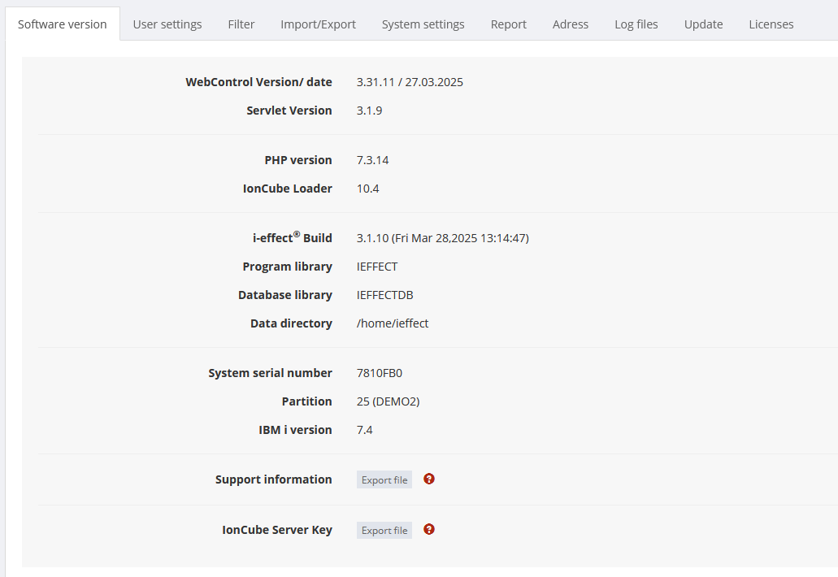
Task: Click the data directory path /home/ieffect
Action: (393, 323)
